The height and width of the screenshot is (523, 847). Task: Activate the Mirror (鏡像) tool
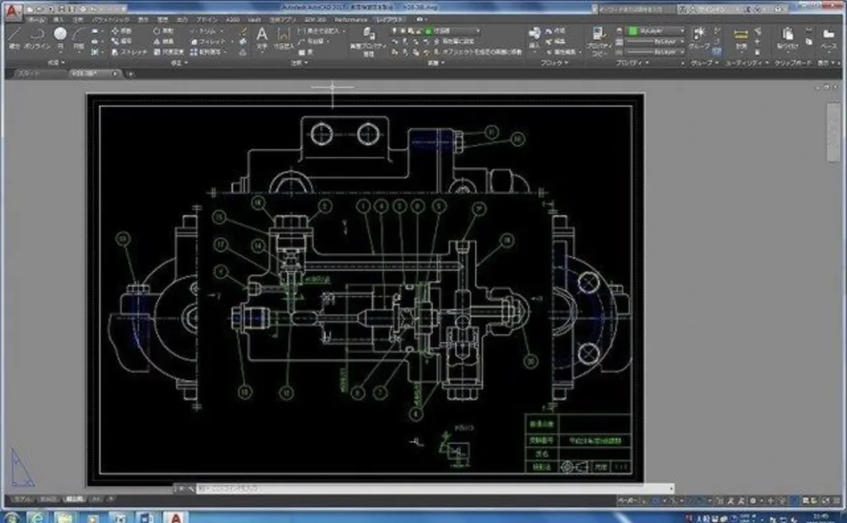click(164, 41)
